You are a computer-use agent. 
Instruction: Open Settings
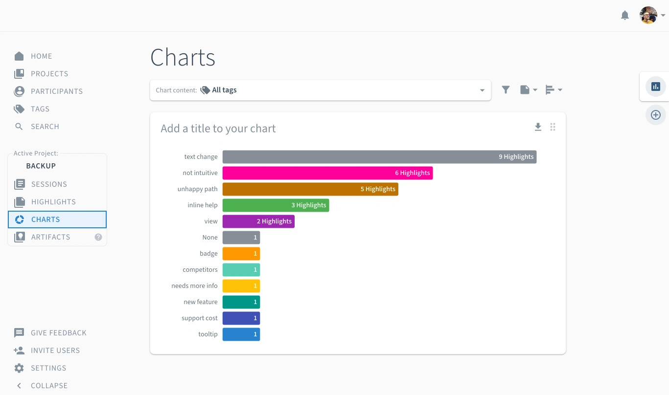[40, 368]
